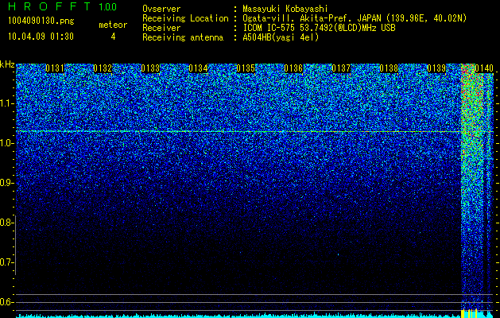Click the 1.1 kHz axis label
The image size is (500, 318).
(6, 103)
